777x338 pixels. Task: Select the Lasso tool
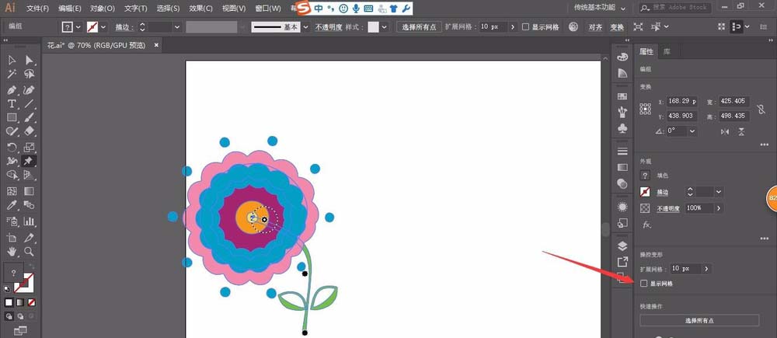click(x=30, y=75)
